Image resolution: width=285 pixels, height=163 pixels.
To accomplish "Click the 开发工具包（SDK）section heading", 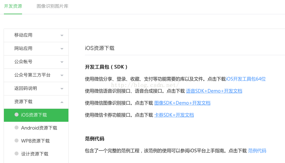I will coord(106,67).
